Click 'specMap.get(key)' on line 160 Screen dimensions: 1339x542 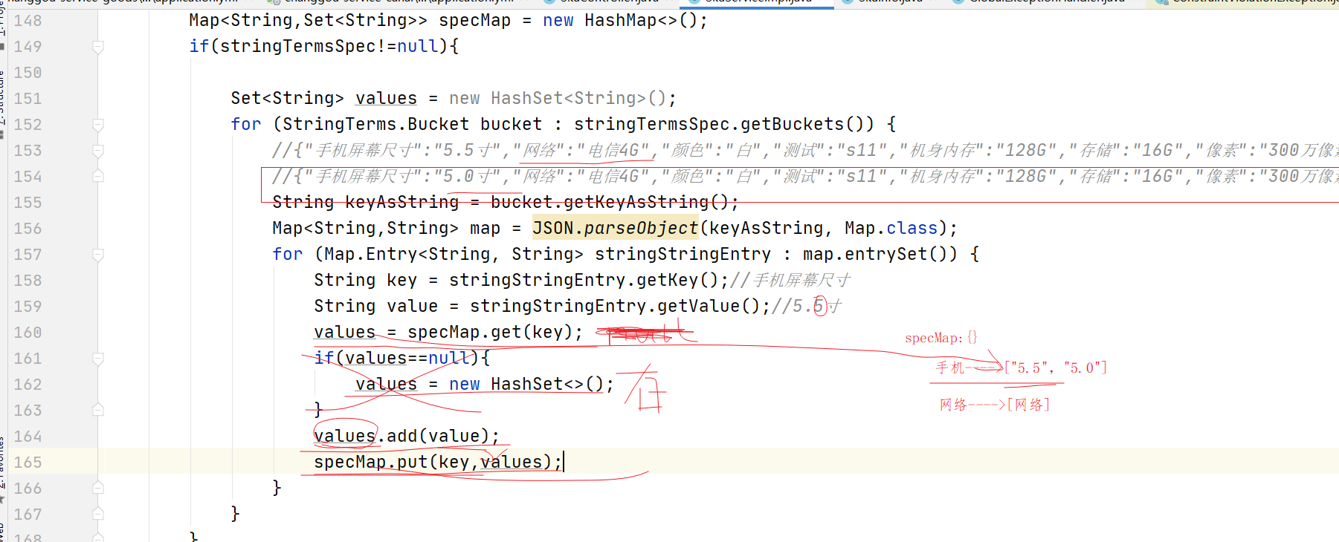490,332
